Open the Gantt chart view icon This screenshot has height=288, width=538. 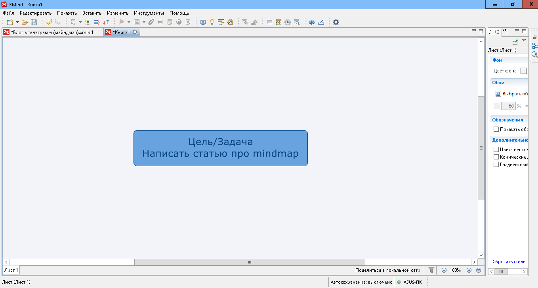221,22
